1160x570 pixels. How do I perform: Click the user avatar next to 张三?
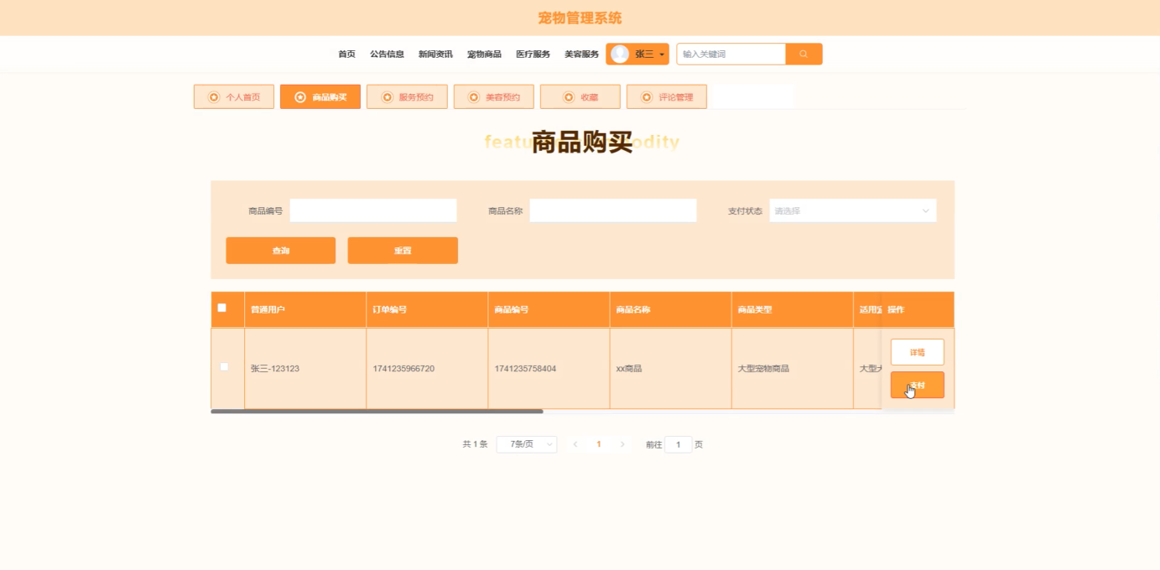click(620, 54)
